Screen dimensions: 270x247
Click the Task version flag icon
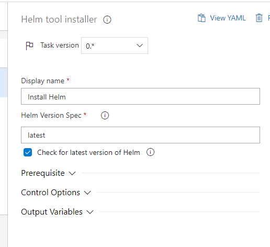point(29,46)
